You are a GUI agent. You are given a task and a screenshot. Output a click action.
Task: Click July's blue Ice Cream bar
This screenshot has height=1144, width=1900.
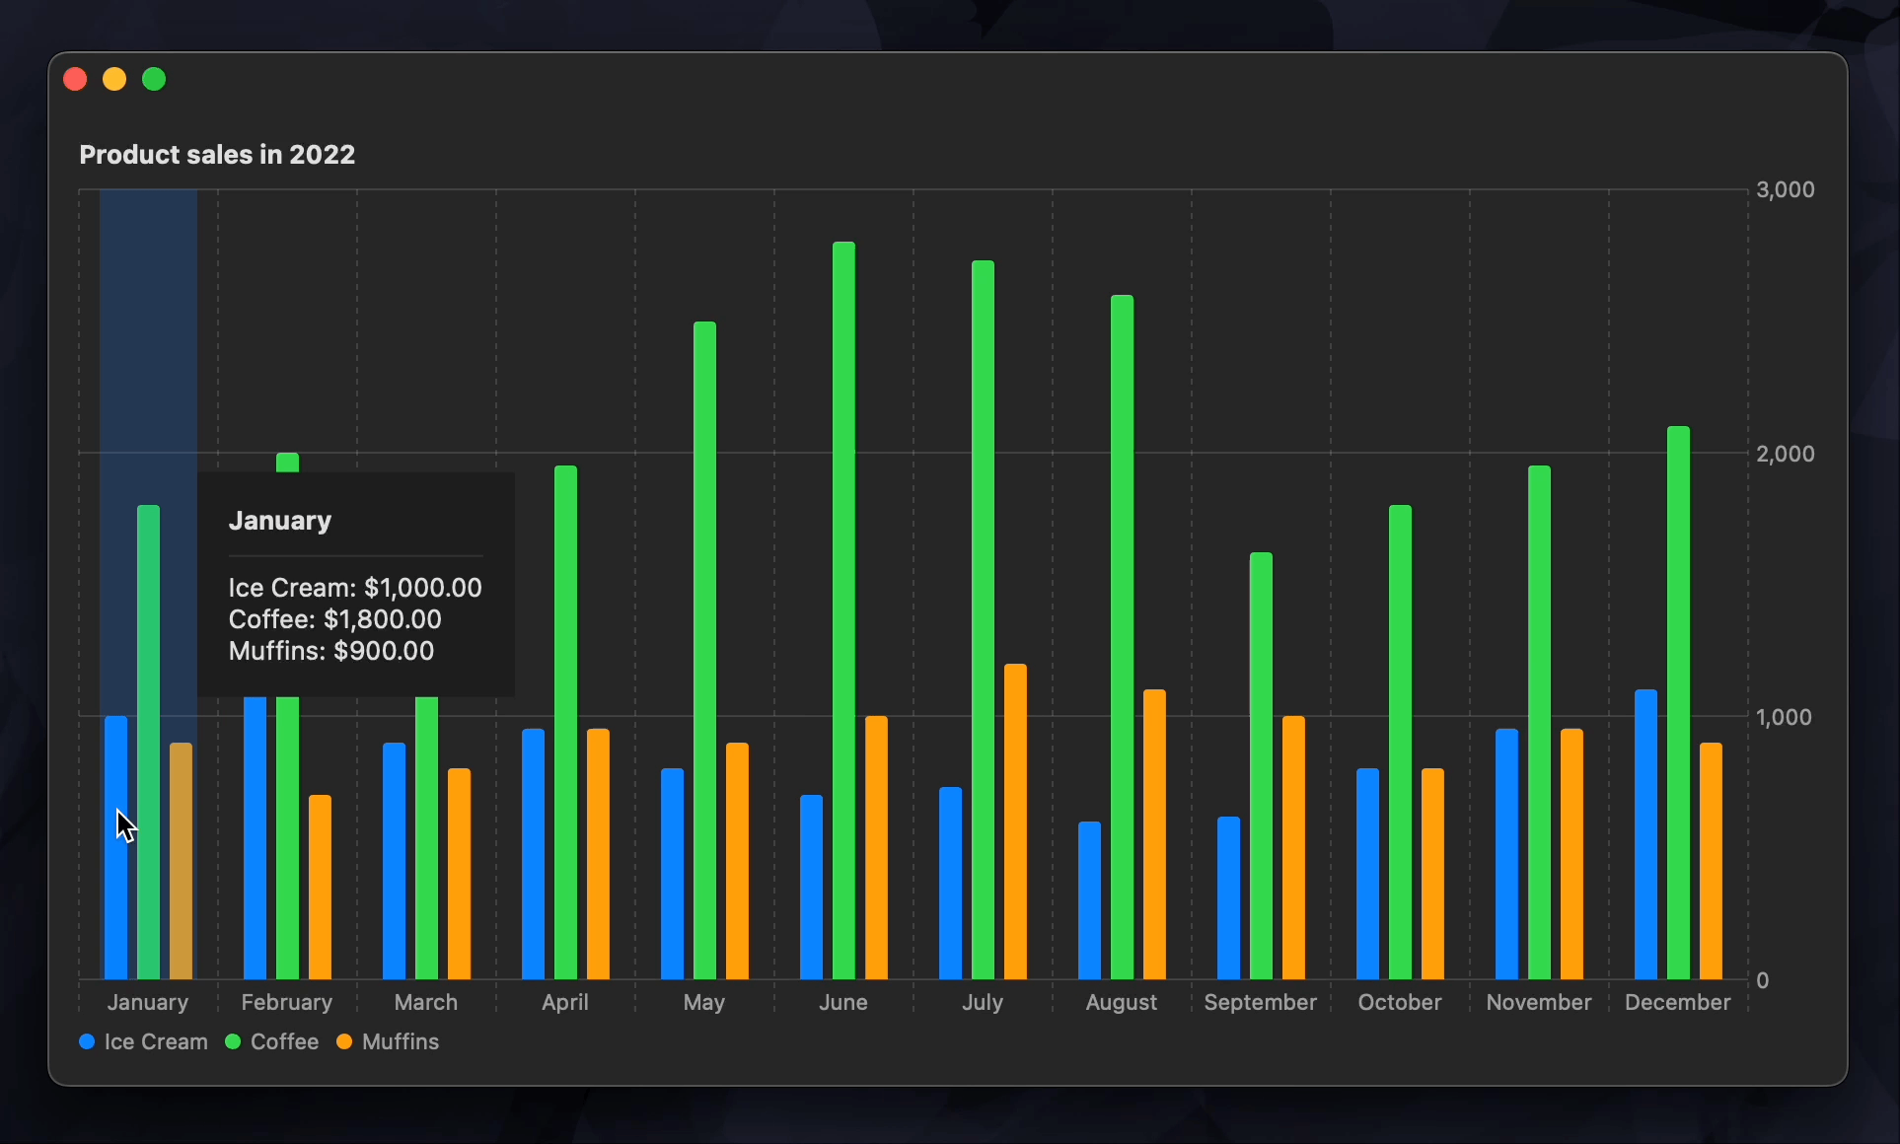pyautogui.click(x=951, y=884)
